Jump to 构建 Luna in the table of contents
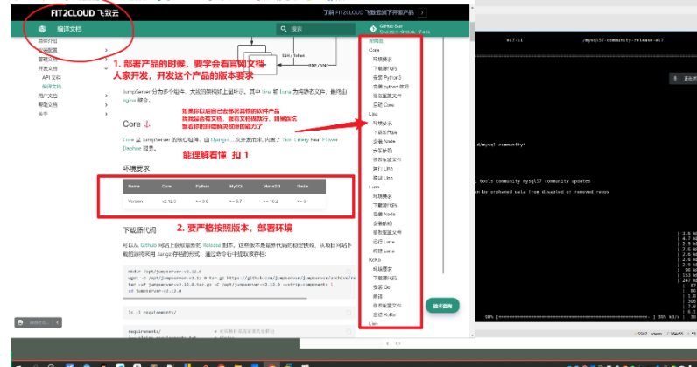Image resolution: width=697 pixels, height=367 pixels. [384, 251]
